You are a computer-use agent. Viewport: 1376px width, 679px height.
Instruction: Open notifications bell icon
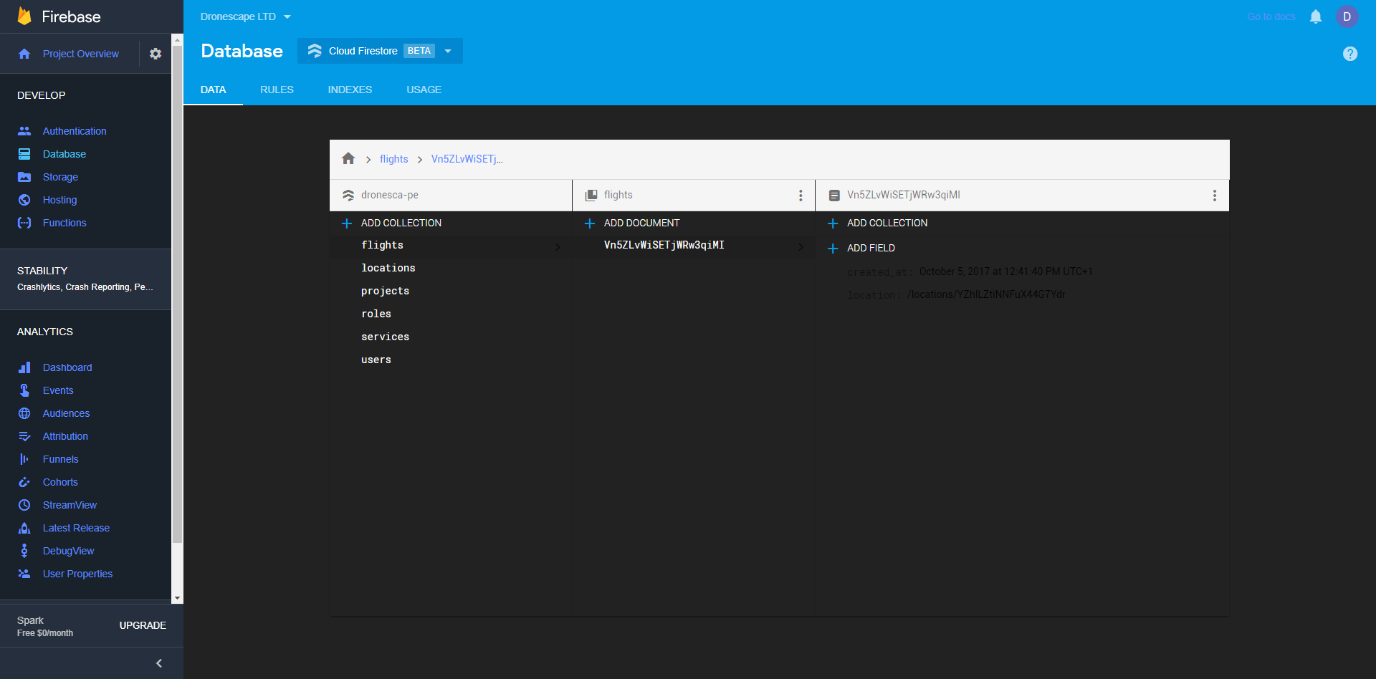1316,16
